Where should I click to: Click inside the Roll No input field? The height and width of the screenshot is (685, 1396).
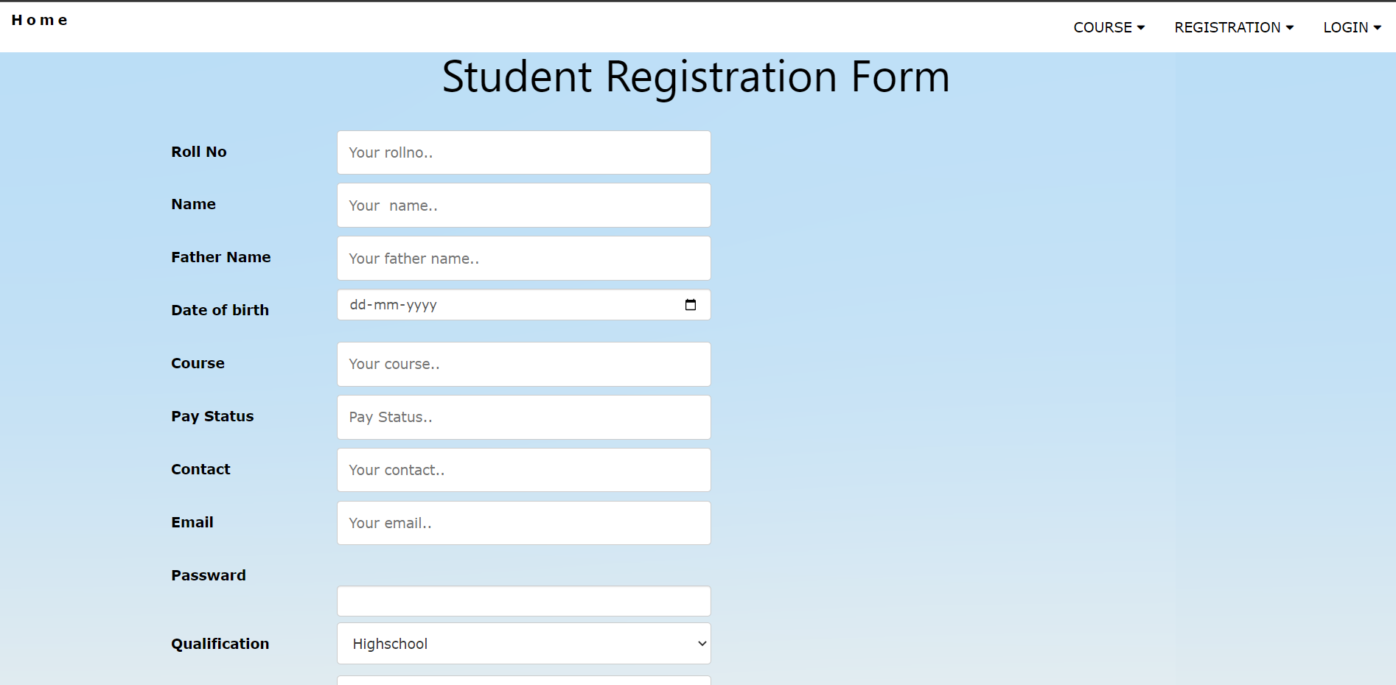(x=523, y=152)
